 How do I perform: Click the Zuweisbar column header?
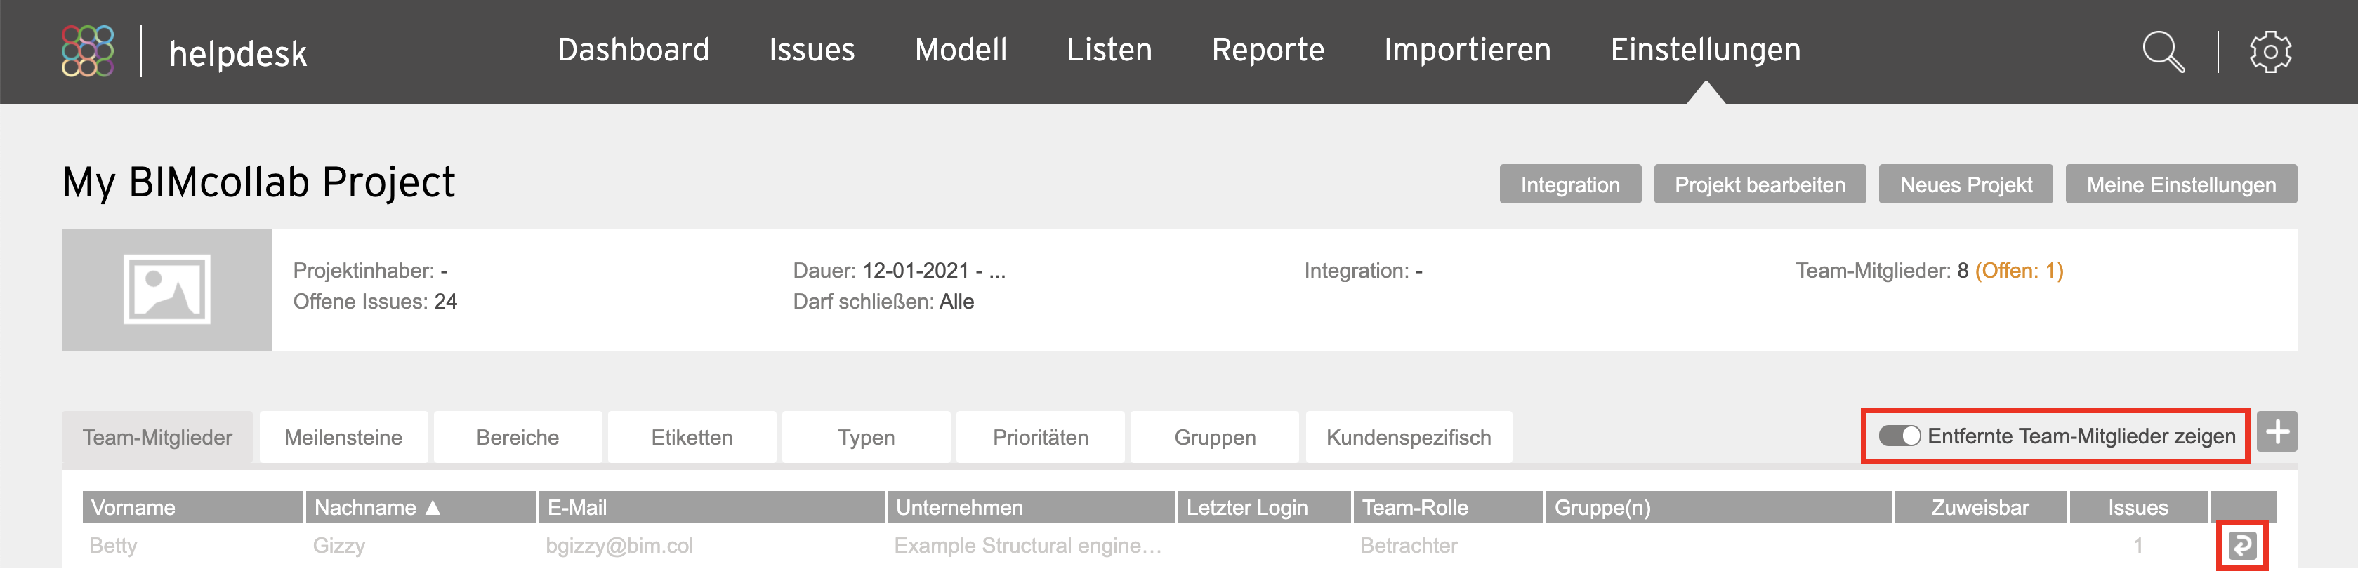click(x=1980, y=507)
